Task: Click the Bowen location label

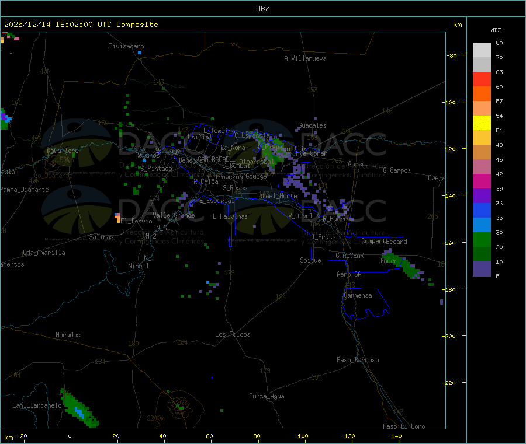Action: coord(389,261)
